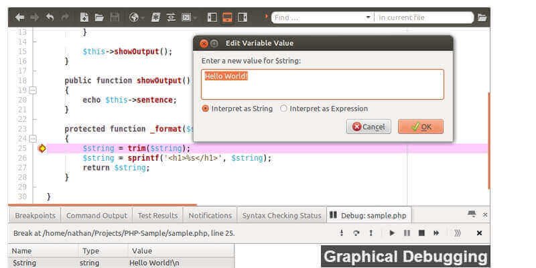The image size is (536, 268).
Task: Collapse the code fold at line 24
Action: pyautogui.click(x=33, y=138)
